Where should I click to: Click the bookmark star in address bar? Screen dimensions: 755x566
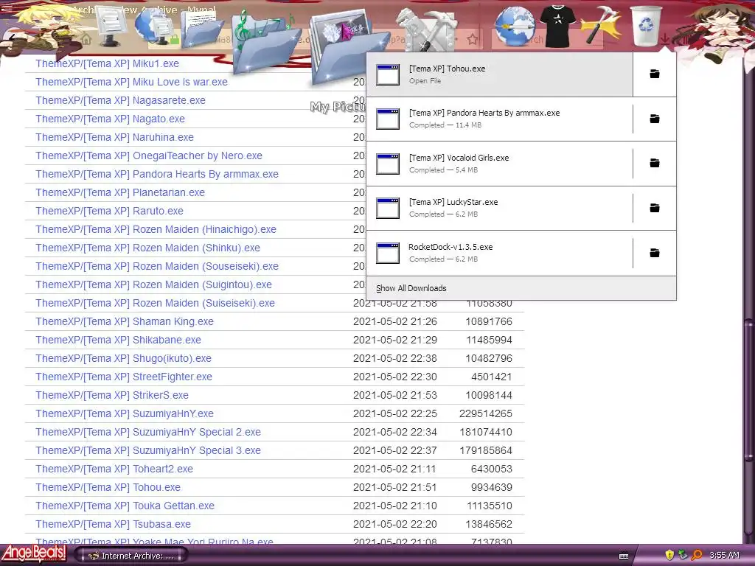coord(473,40)
